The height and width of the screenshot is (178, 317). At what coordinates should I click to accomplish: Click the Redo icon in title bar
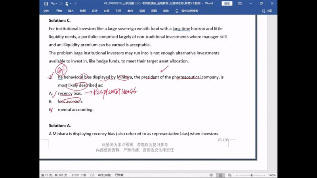point(61,4)
